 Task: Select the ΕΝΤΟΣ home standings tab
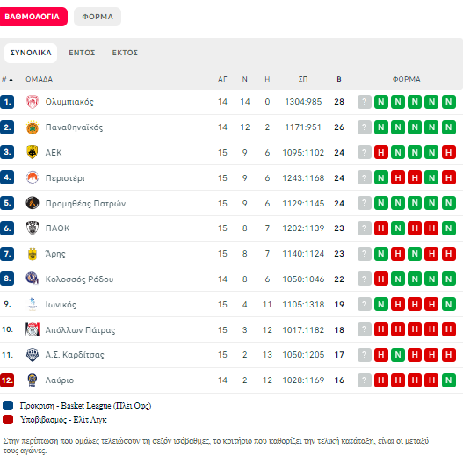[x=82, y=53]
